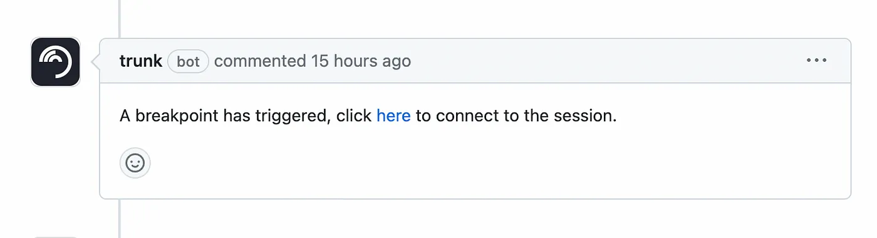Click the 'here' session link
The image size is (877, 238).
click(393, 116)
